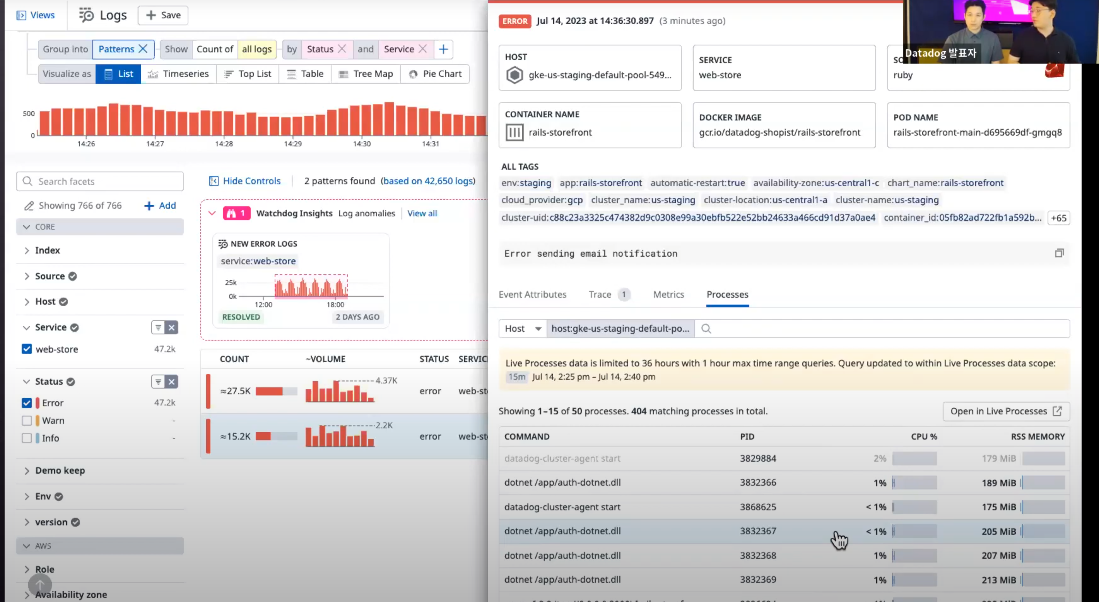This screenshot has width=1099, height=602.
Task: Uncheck the Error status checkbox
Action: click(x=26, y=403)
